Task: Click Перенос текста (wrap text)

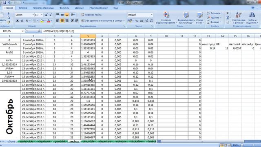Action: 91,15
